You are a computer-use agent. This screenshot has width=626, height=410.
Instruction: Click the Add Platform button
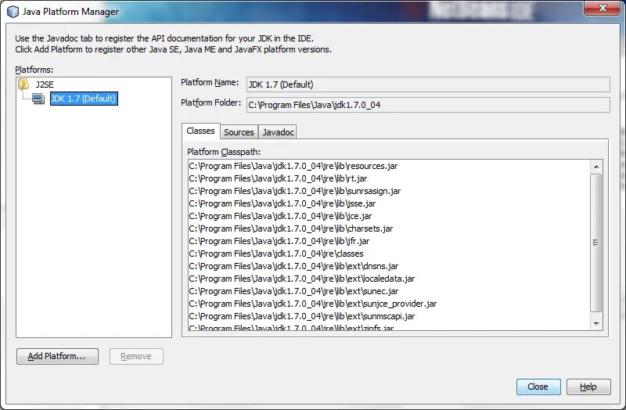[x=57, y=356]
